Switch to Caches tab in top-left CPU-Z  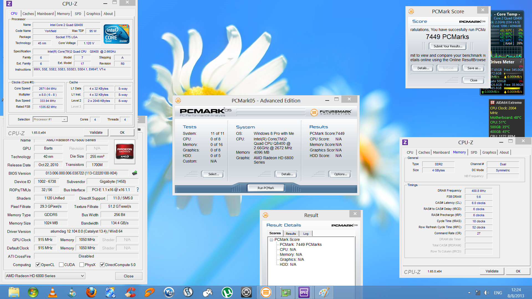pyautogui.click(x=28, y=14)
